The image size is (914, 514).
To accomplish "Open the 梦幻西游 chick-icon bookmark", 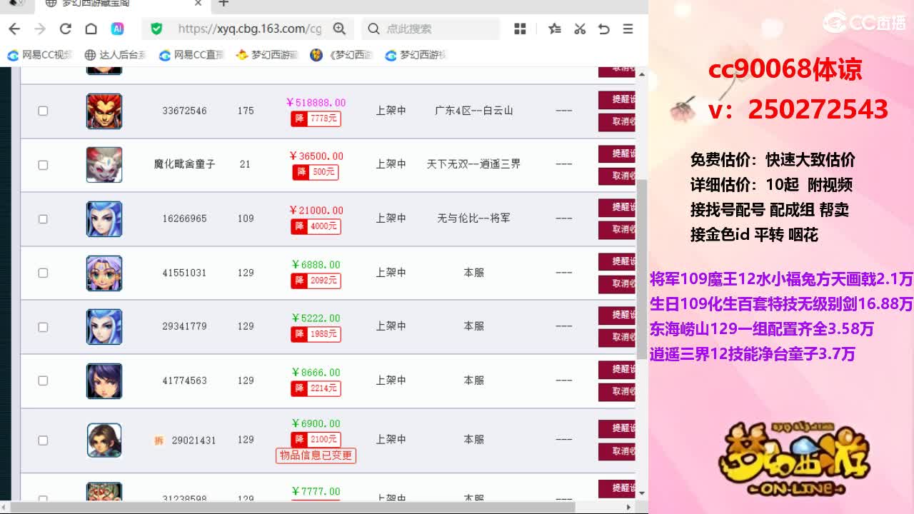I will click(x=266, y=55).
